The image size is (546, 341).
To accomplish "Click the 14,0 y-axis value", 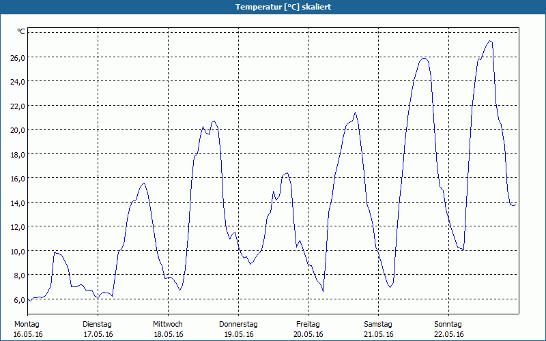I will [18, 203].
